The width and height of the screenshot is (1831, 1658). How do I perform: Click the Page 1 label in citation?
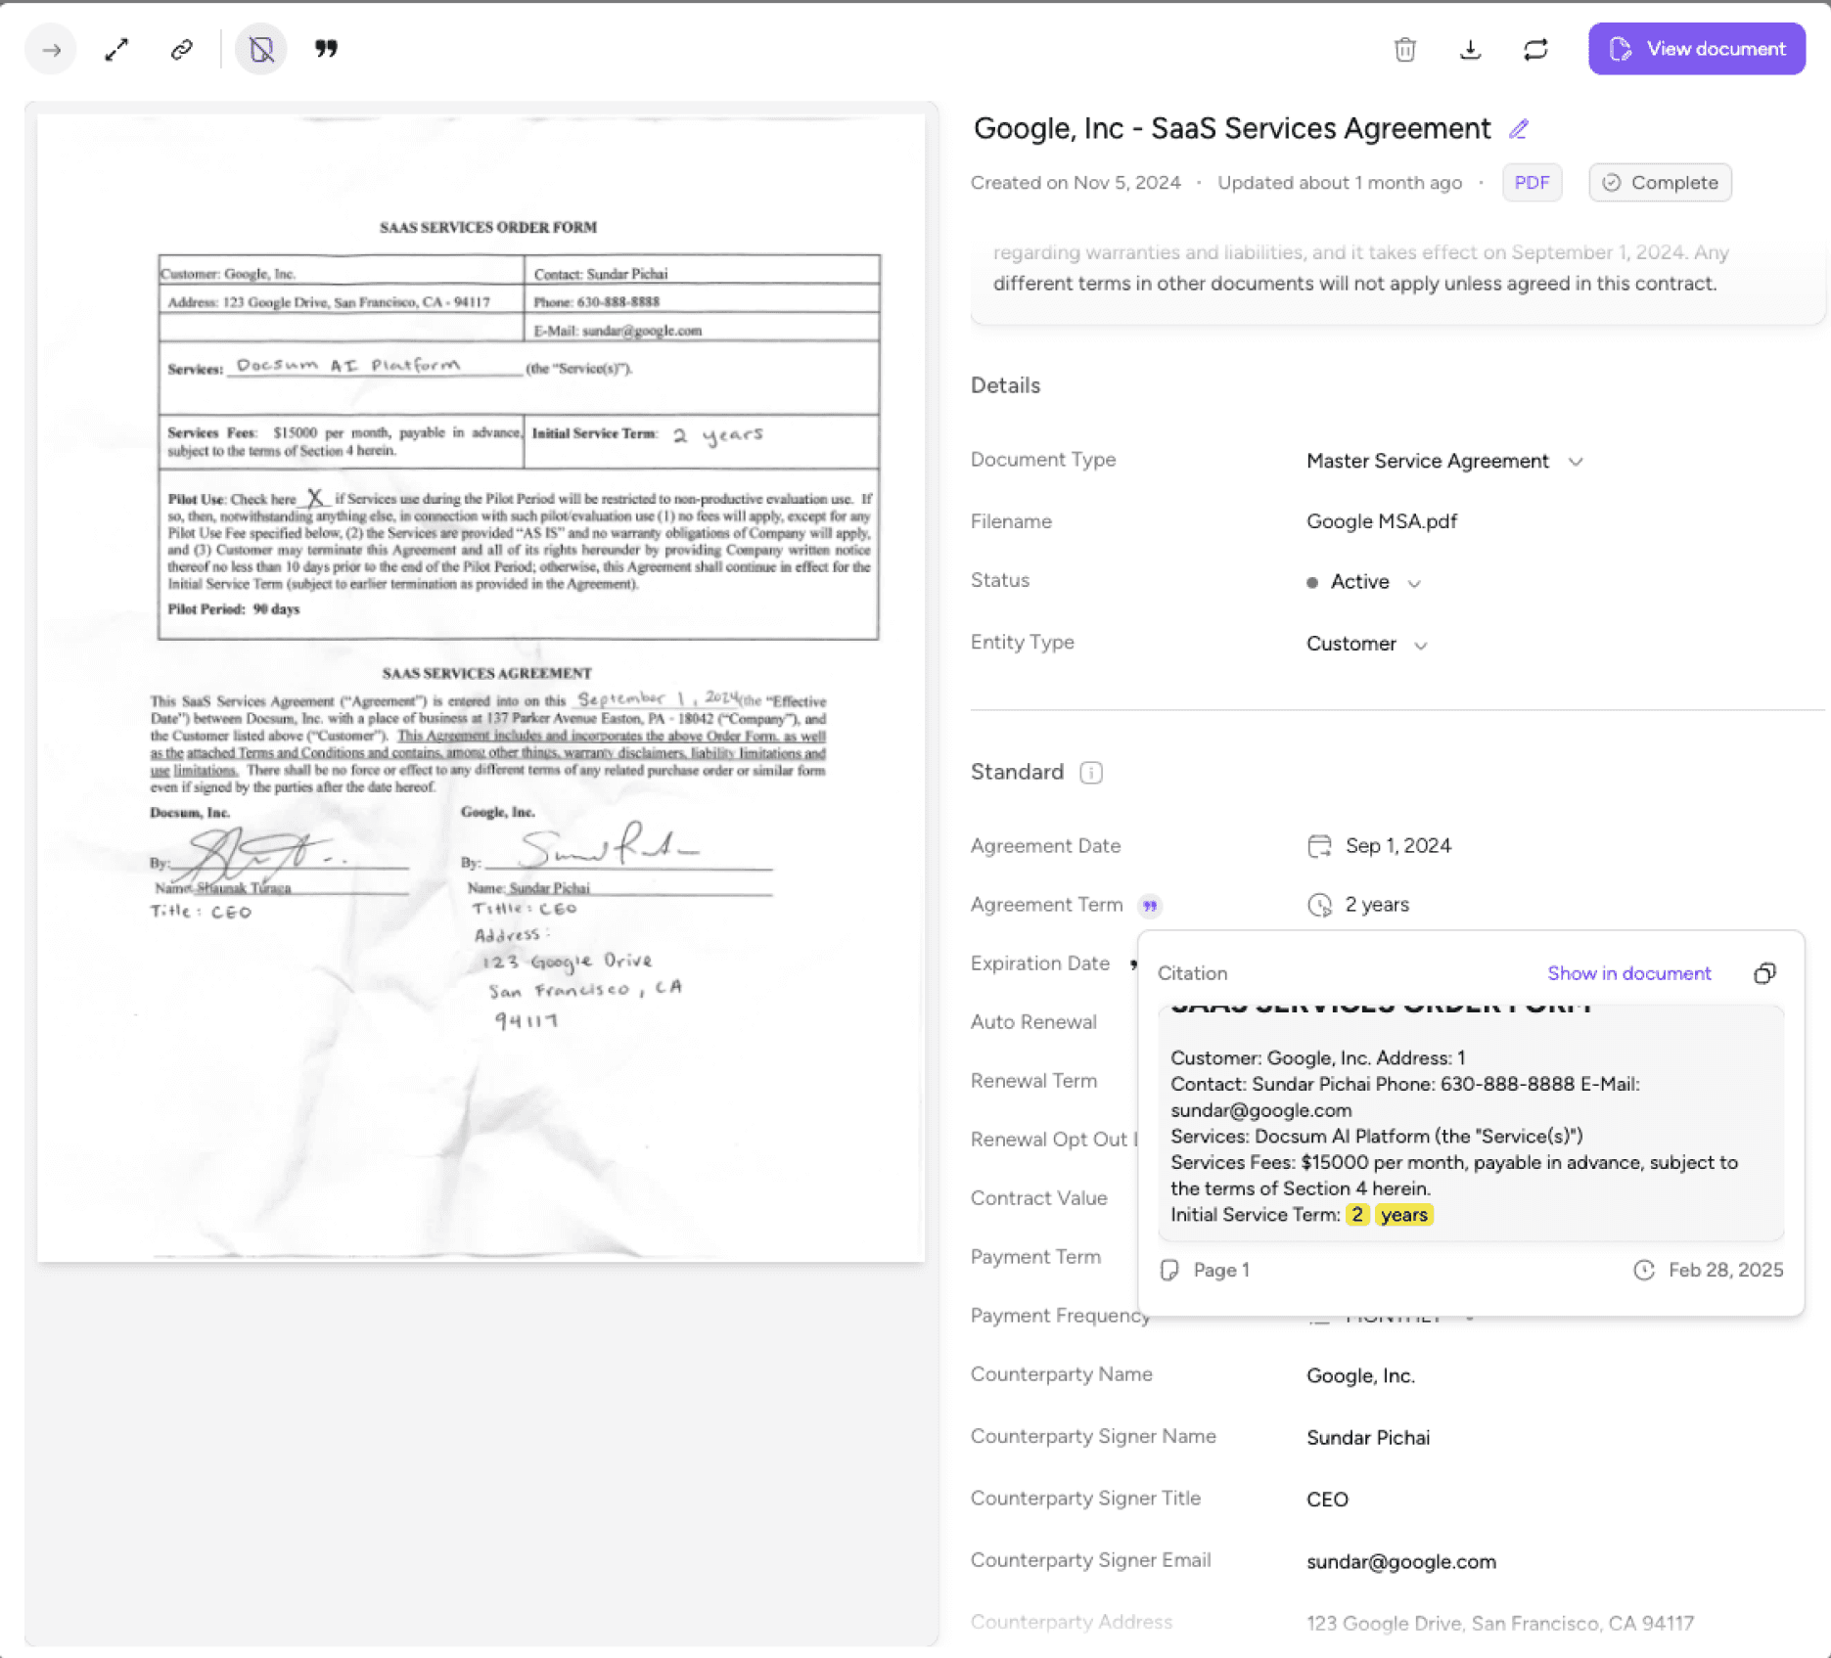(1221, 1270)
